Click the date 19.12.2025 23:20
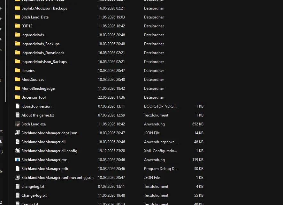This screenshot has width=283, height=205. pos(111,151)
